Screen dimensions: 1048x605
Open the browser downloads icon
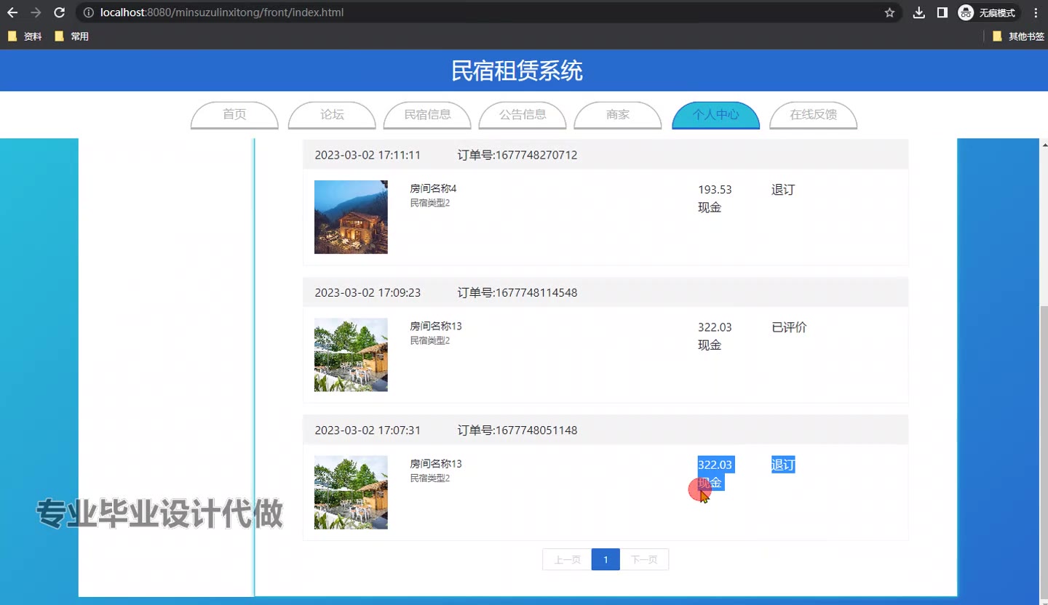pyautogui.click(x=919, y=12)
